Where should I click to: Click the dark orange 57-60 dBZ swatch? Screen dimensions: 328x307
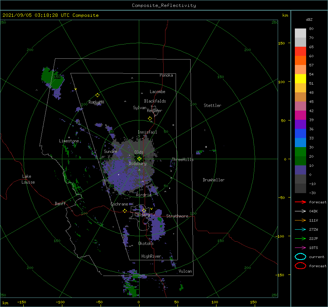tap(300, 60)
